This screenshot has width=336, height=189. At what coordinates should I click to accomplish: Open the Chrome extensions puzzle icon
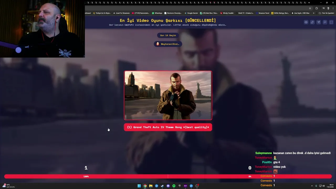317,8
